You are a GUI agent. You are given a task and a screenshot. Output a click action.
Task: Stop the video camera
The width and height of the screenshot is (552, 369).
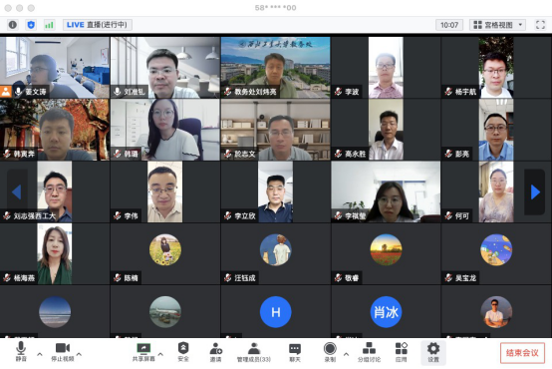(x=63, y=352)
